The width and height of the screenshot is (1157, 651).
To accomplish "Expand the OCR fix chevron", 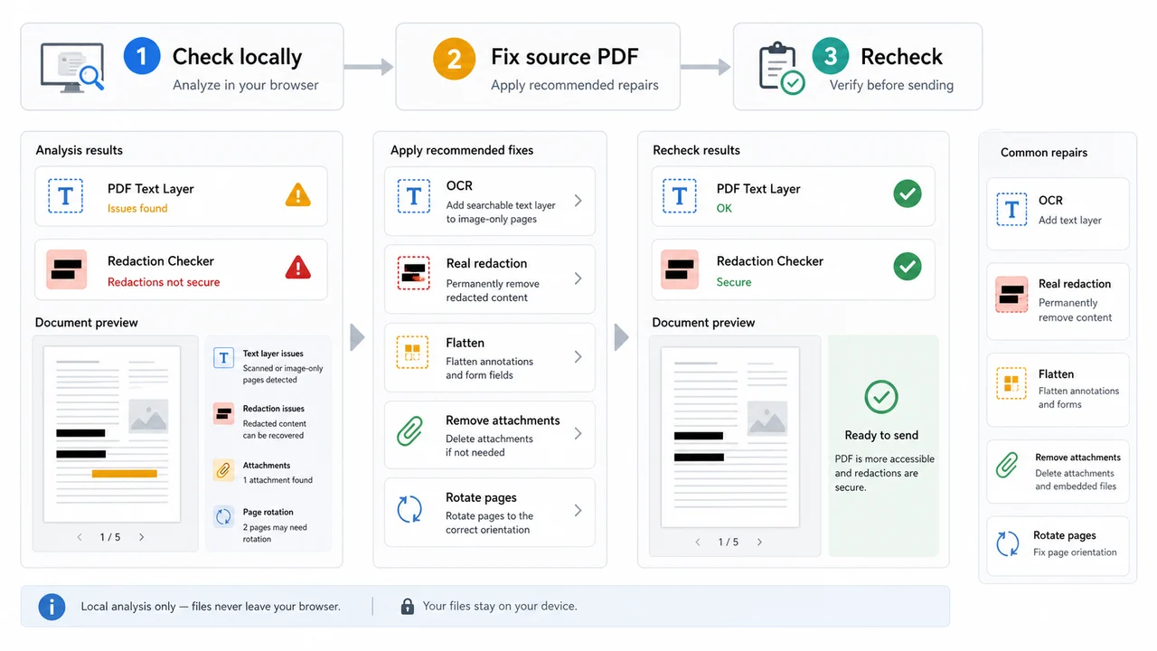I will 578,201.
